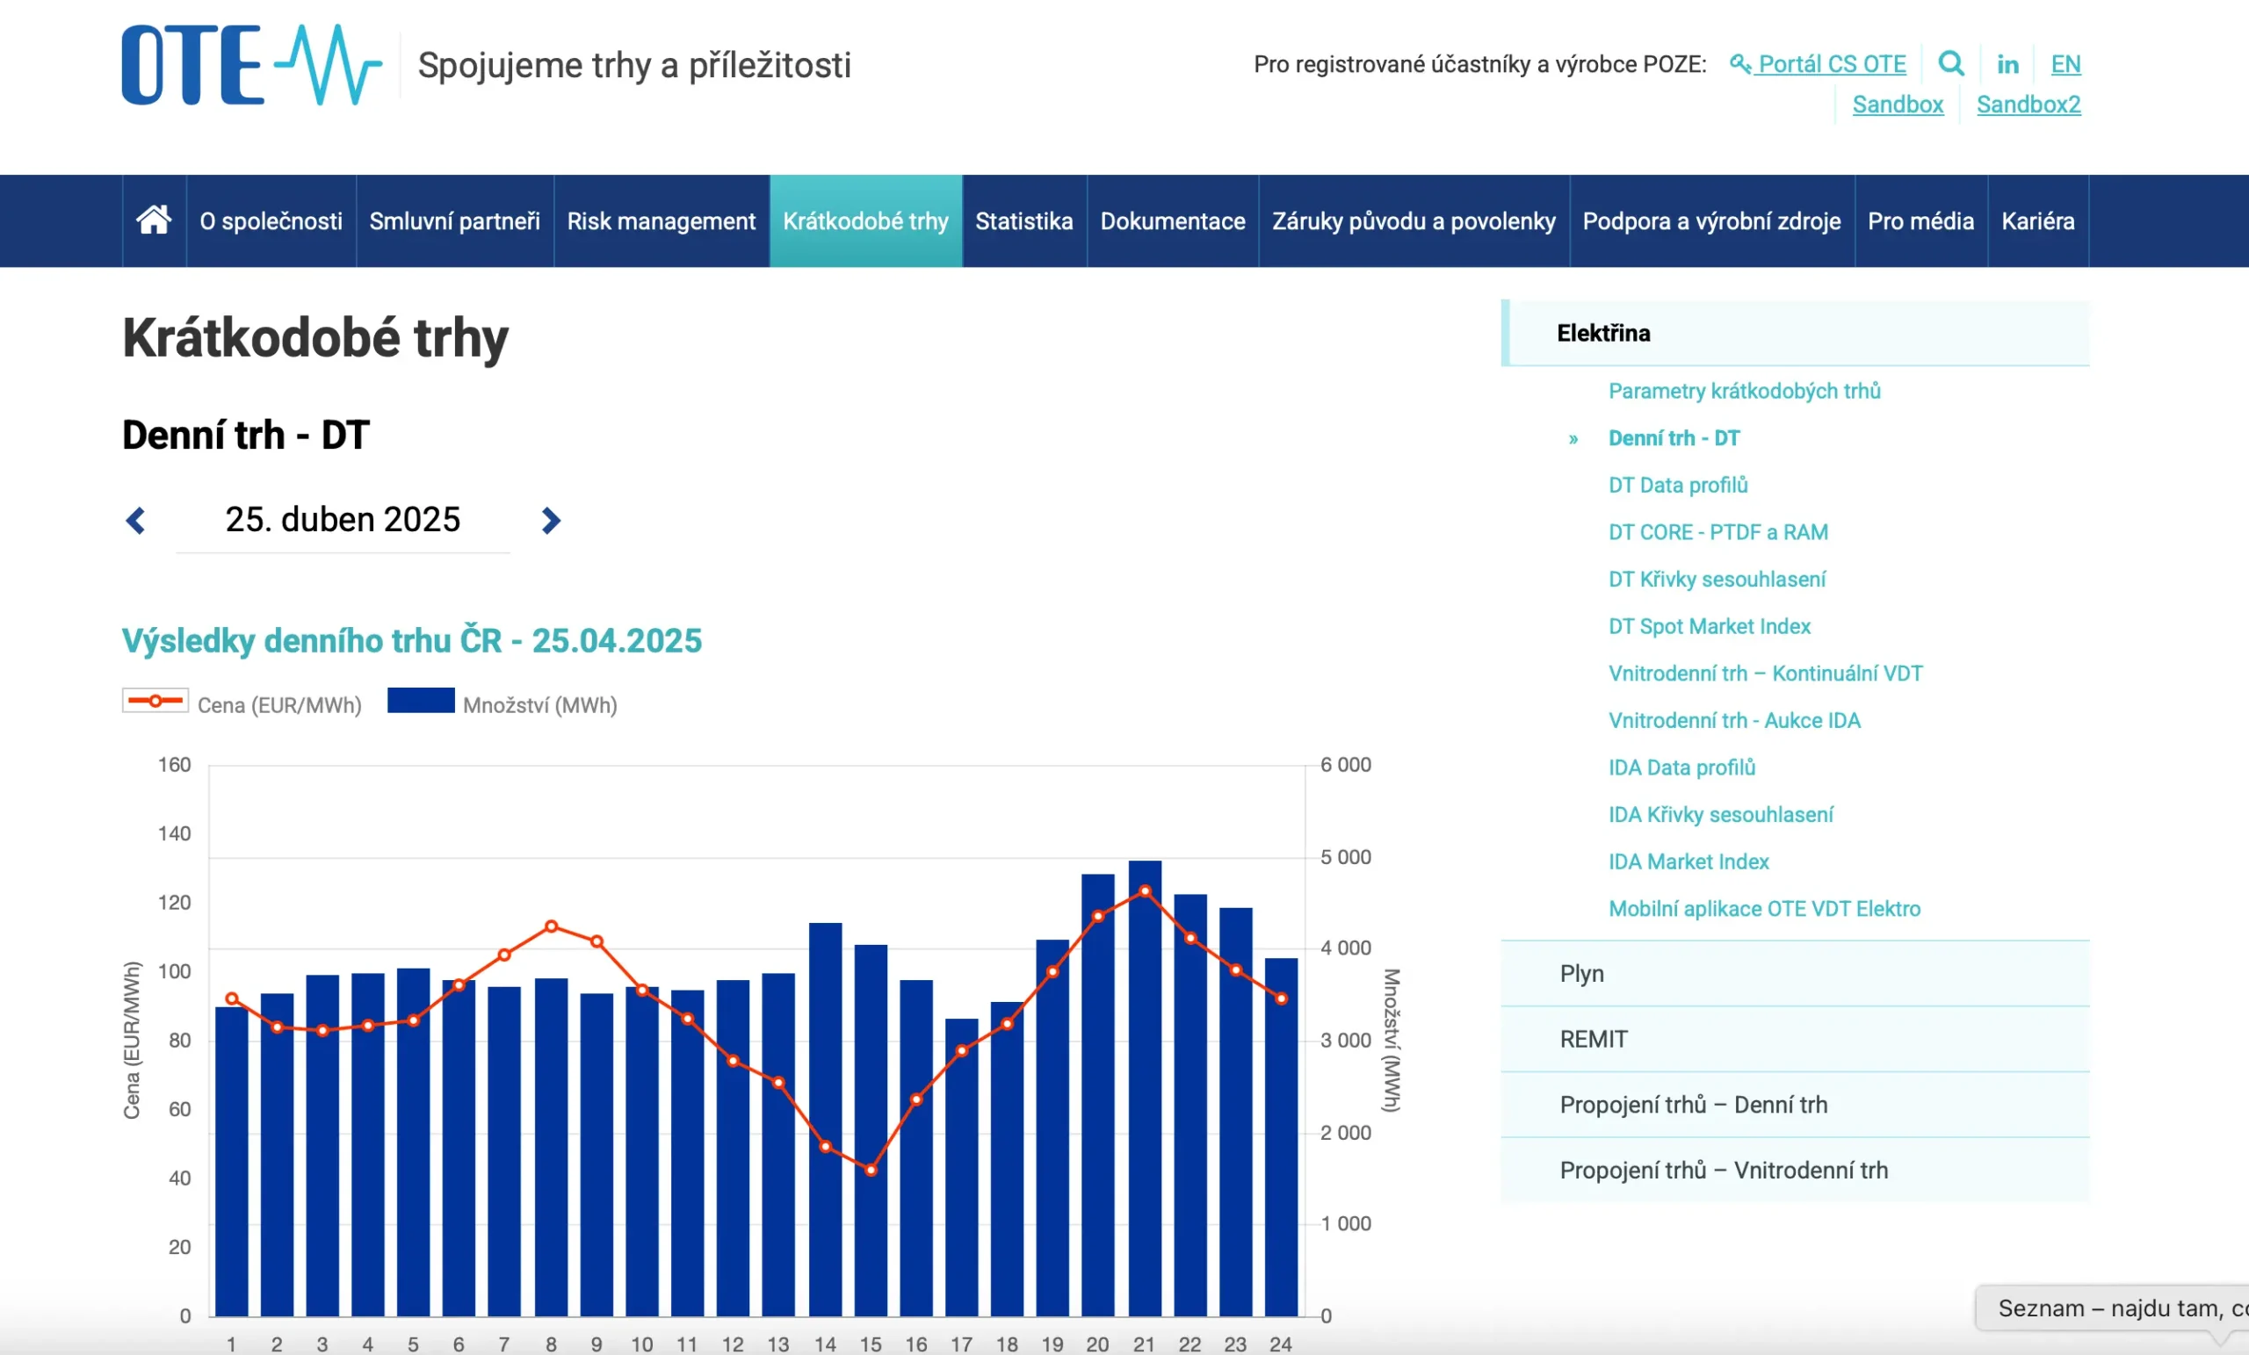Click the hour 21 quantity bar
This screenshot has width=2249, height=1355.
(x=1145, y=1141)
